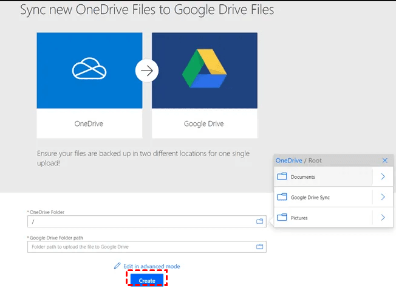Expand the Documents folder chevron
Viewport: 396px width, 287px height.
383,176
